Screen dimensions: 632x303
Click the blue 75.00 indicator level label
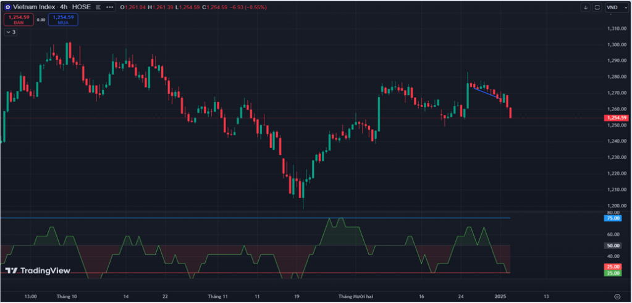coord(613,218)
